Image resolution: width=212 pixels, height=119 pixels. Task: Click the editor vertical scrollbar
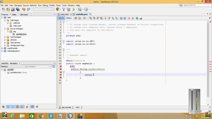click(x=208, y=60)
